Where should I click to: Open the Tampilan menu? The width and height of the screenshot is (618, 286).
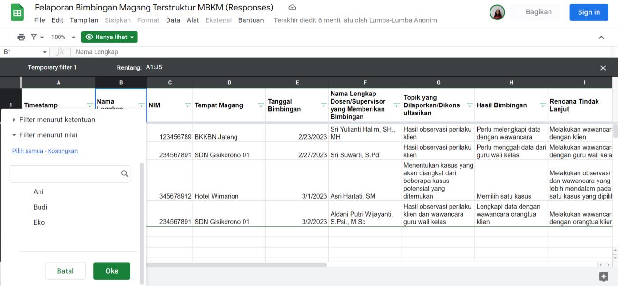84,20
